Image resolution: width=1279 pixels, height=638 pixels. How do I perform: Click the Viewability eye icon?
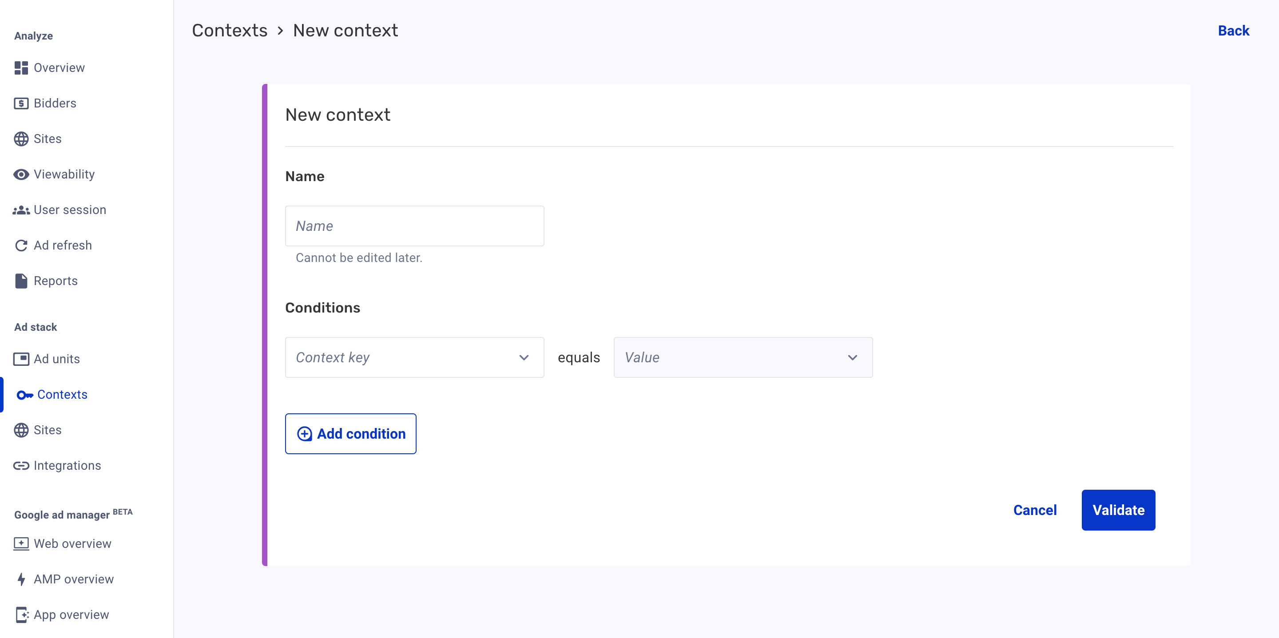click(21, 174)
